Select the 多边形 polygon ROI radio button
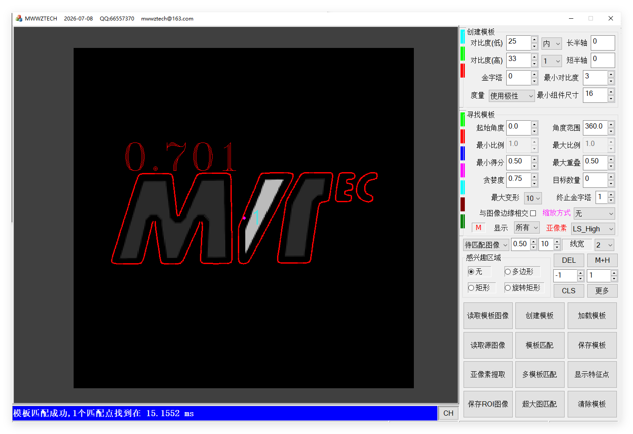The width and height of the screenshot is (633, 434). point(508,271)
